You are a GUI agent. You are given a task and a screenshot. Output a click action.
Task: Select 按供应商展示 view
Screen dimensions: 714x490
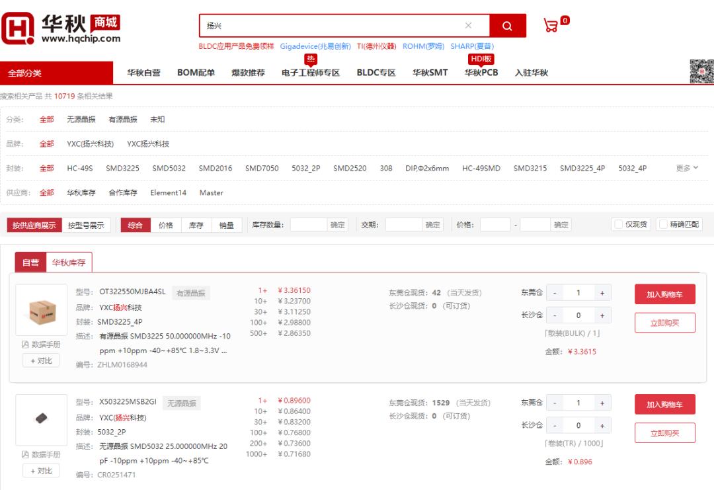(34, 225)
